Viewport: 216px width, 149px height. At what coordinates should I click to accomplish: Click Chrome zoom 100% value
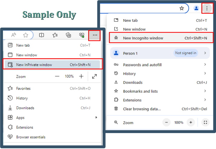click(x=179, y=122)
